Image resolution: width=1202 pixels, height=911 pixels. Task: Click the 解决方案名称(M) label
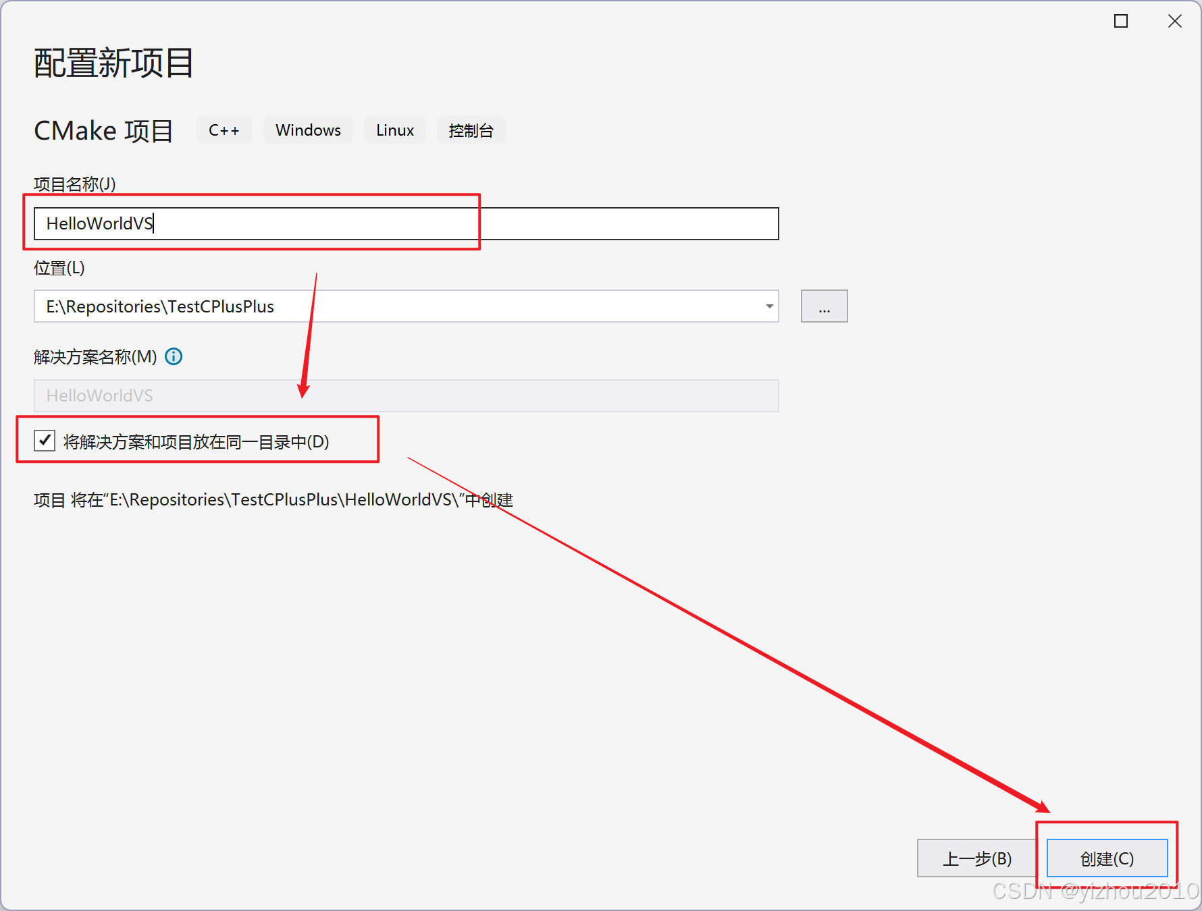[x=95, y=356]
